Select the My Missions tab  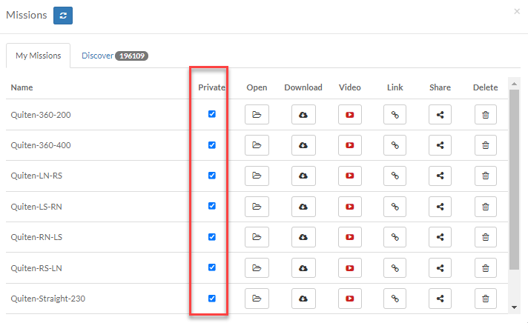(39, 56)
